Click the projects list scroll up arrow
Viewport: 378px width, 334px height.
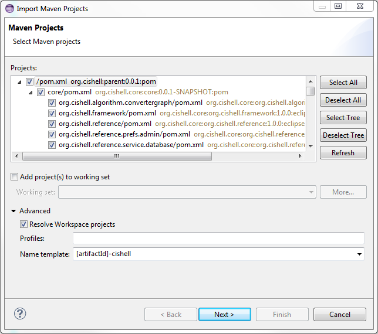tap(310, 81)
